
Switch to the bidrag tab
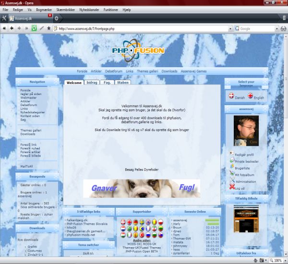click(92, 83)
